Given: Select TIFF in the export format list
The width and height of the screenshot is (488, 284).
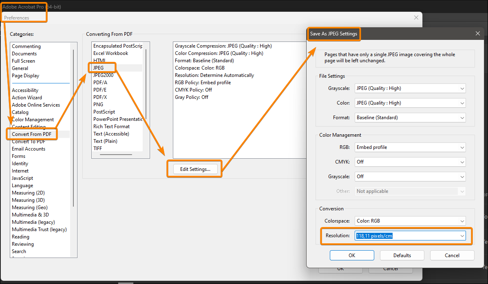Looking at the screenshot, I should pos(97,148).
